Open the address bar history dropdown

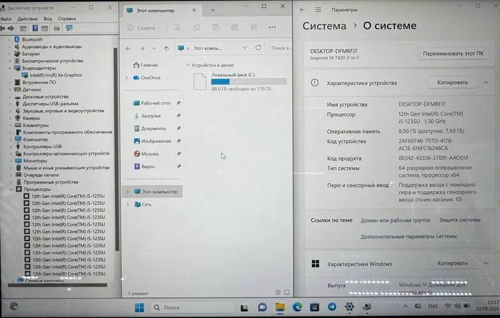click(x=244, y=48)
